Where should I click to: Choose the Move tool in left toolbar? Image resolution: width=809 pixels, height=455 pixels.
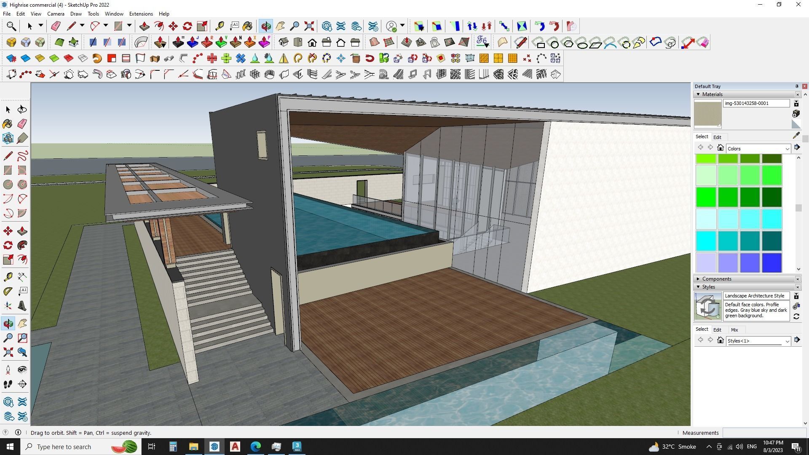point(8,231)
